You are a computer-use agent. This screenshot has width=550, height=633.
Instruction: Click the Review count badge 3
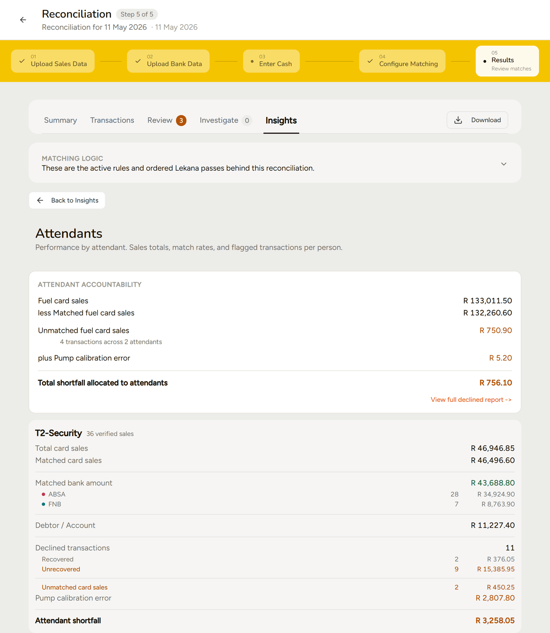181,120
